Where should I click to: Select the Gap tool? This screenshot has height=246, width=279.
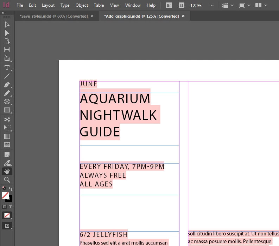click(7, 50)
